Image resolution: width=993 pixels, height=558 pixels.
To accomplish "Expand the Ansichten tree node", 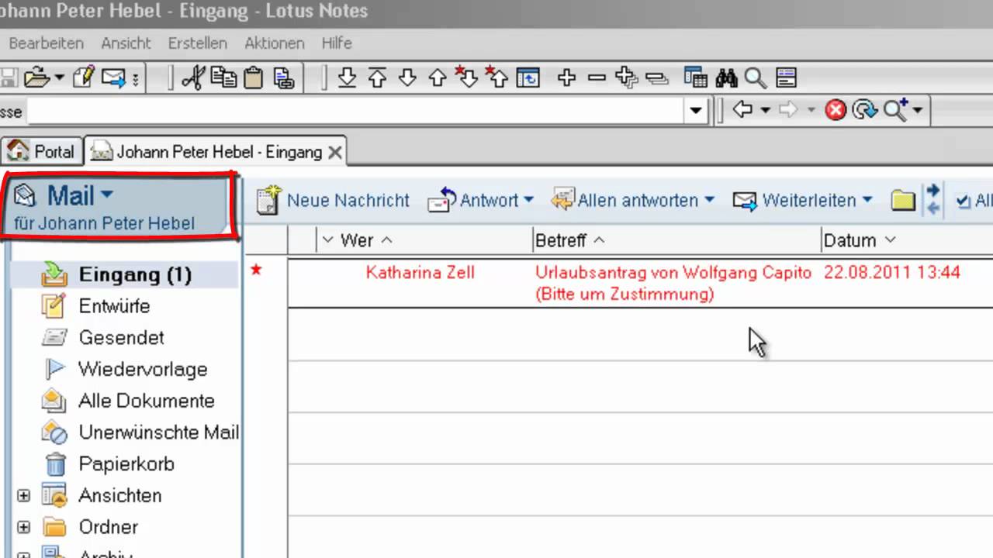I will (23, 495).
